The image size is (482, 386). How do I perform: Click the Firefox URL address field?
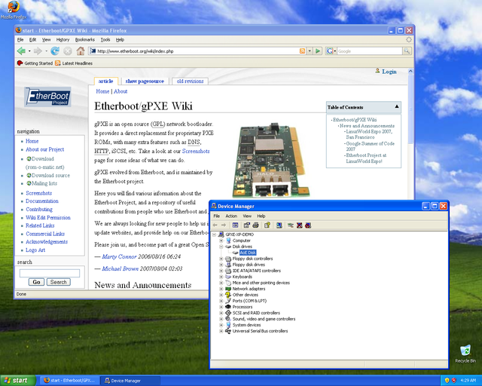pos(194,51)
